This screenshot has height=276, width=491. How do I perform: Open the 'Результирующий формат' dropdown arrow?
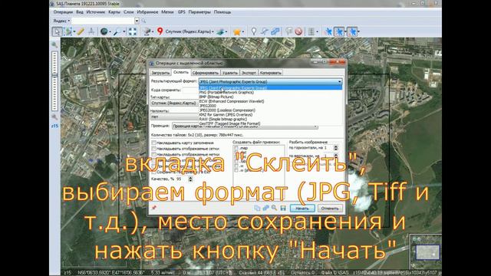(339, 82)
